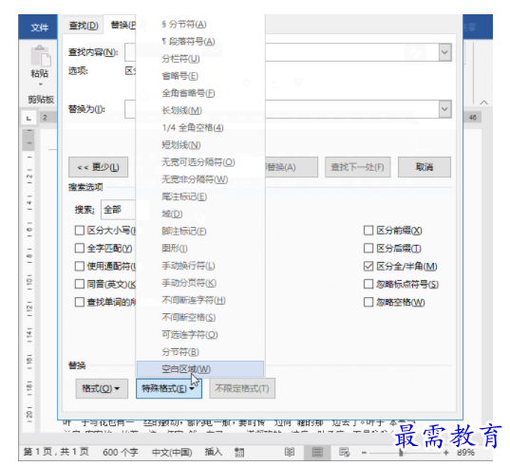
Task: Select 1/4 全角空格(4) menu item
Action: click(200, 128)
